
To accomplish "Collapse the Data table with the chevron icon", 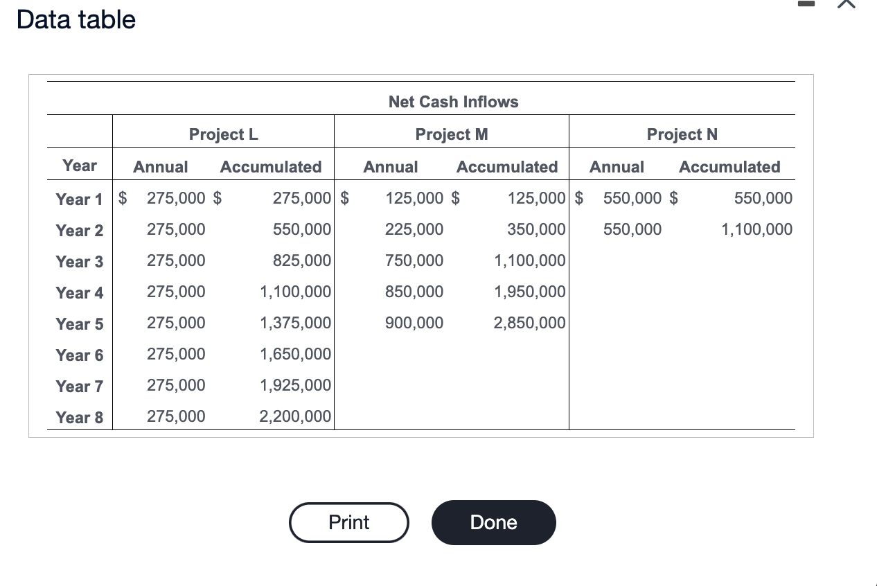I will click(x=846, y=4).
